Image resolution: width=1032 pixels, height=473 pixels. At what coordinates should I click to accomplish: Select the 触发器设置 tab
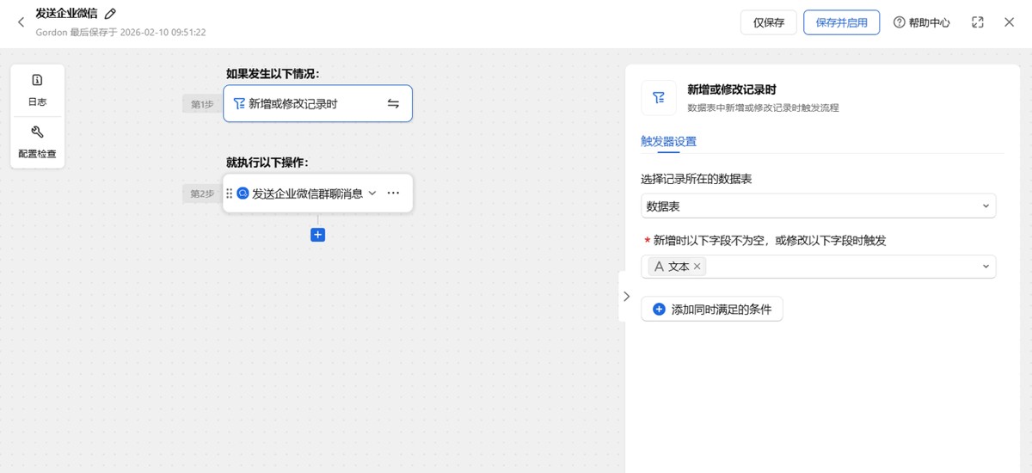(668, 142)
